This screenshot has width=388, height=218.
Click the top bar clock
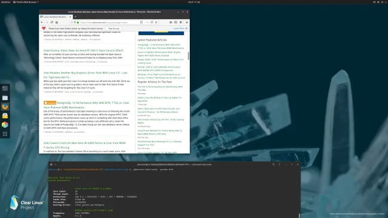click(194, 2)
